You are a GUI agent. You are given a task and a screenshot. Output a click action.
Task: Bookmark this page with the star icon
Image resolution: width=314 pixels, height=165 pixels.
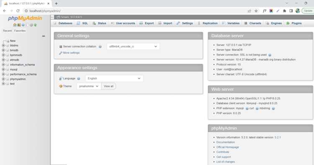pyautogui.click(x=256, y=11)
